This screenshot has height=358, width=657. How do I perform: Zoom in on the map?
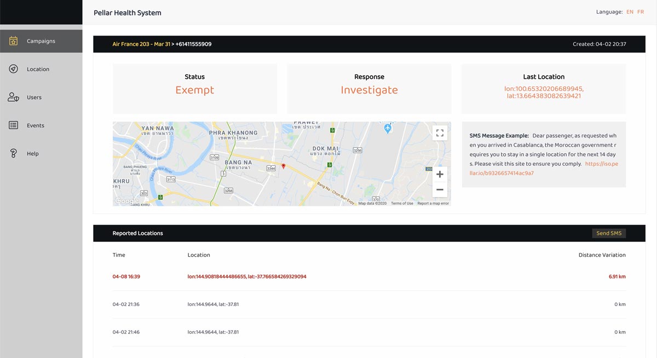[440, 174]
